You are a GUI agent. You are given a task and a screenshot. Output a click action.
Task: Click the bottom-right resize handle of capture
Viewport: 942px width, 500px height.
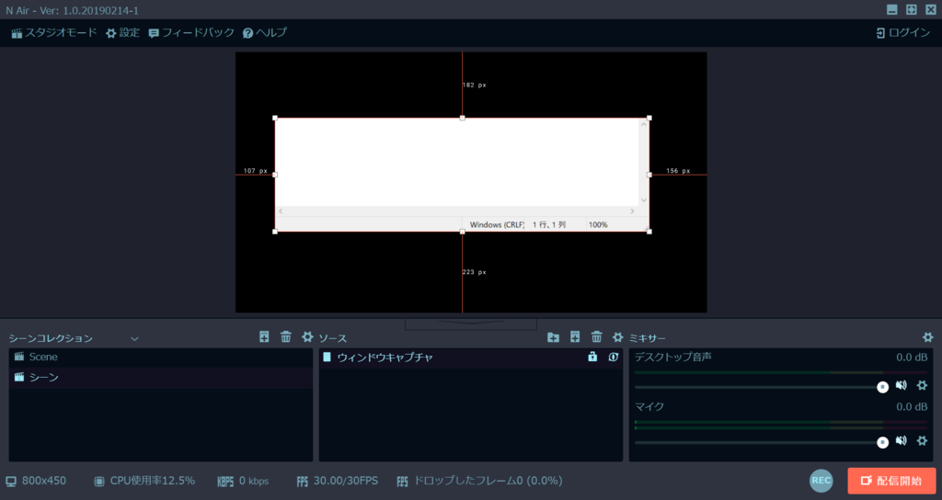[649, 232]
